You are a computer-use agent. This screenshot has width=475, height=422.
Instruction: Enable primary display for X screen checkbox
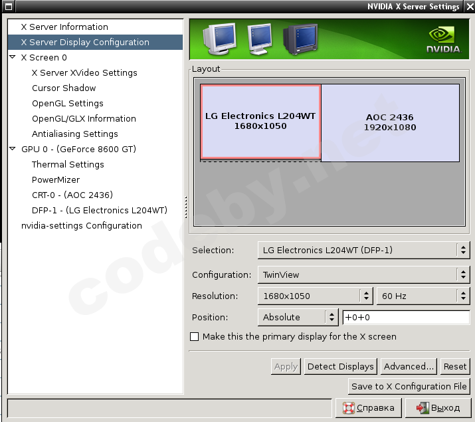click(x=195, y=336)
